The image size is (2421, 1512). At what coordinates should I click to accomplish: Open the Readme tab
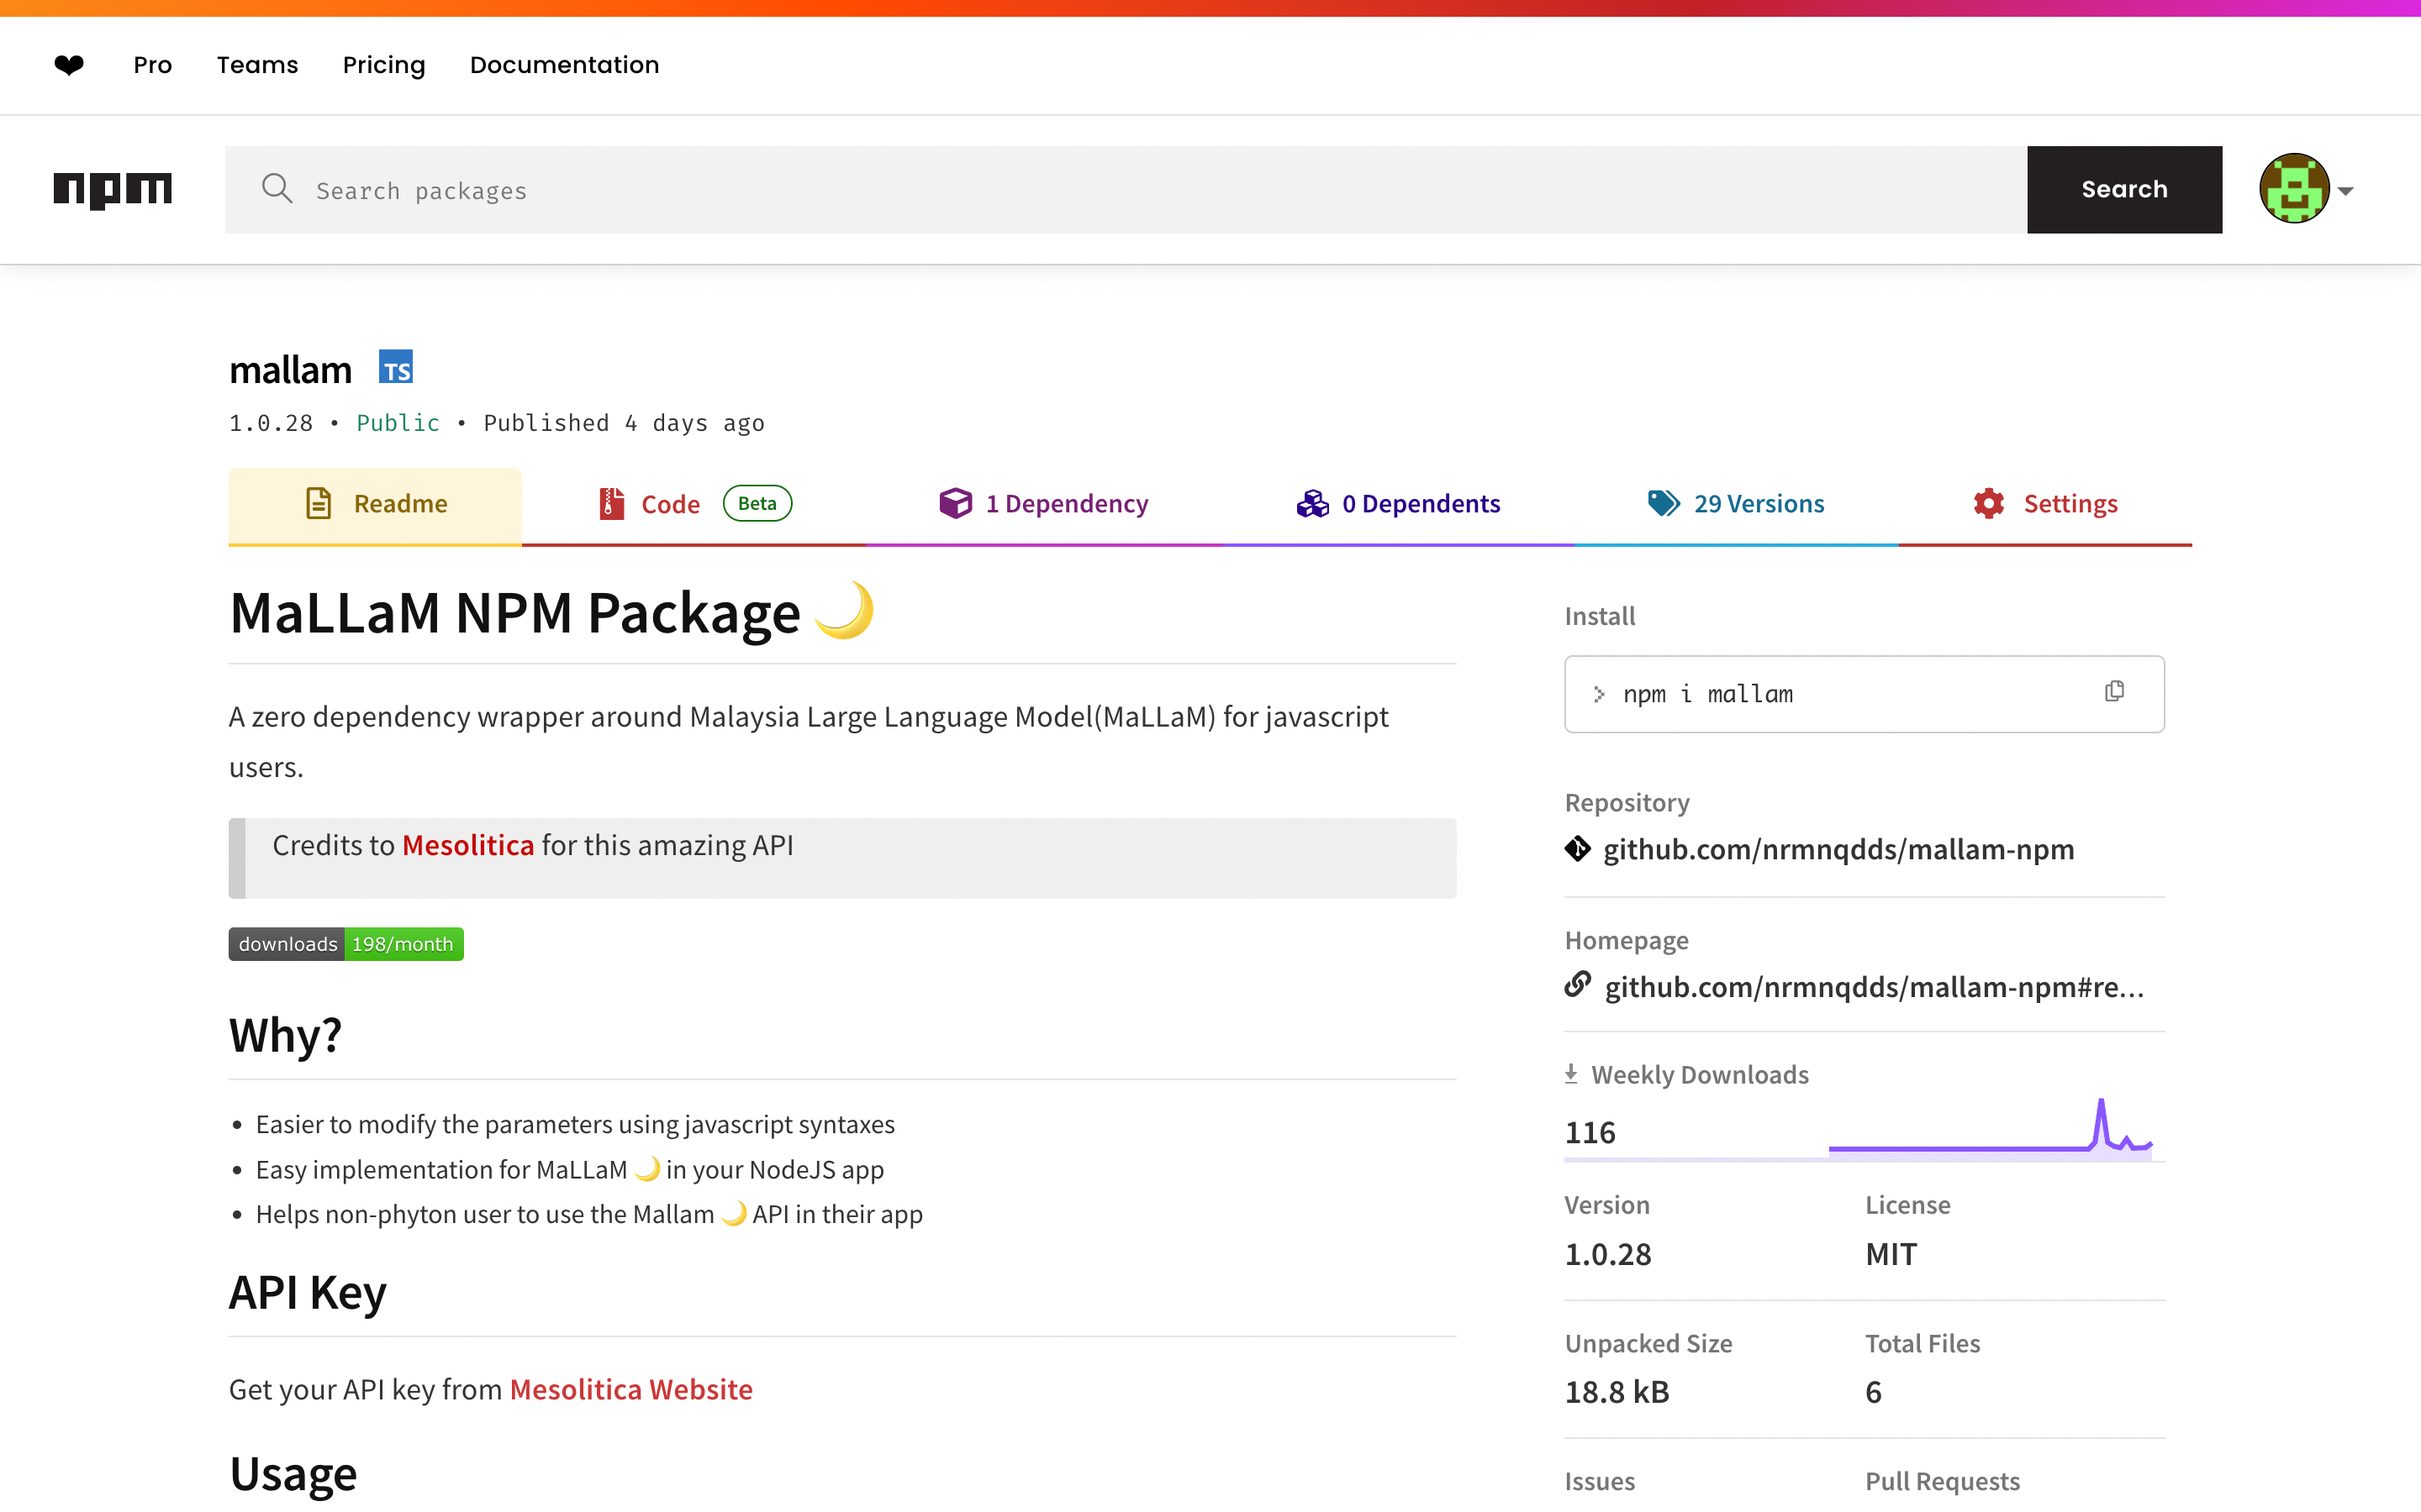coord(375,504)
